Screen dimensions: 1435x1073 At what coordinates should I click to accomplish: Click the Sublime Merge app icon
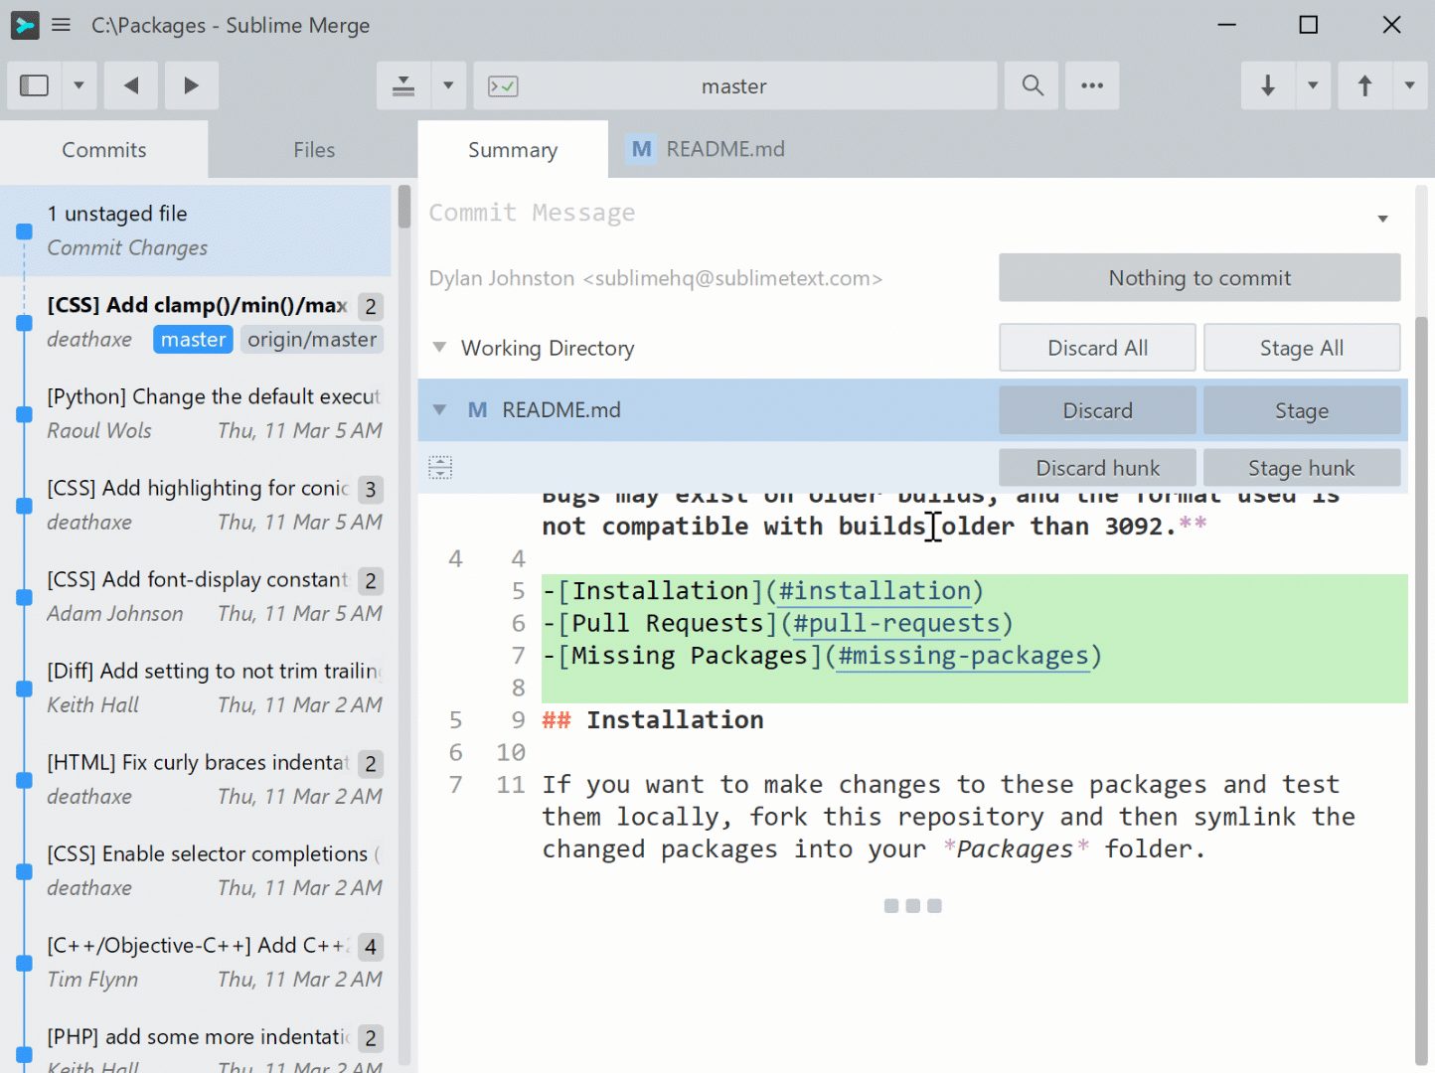click(25, 25)
